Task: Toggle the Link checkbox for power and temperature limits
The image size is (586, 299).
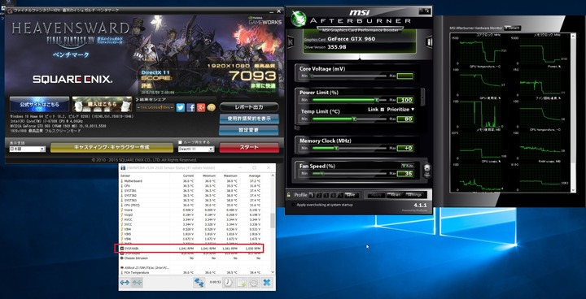Action: point(382,110)
